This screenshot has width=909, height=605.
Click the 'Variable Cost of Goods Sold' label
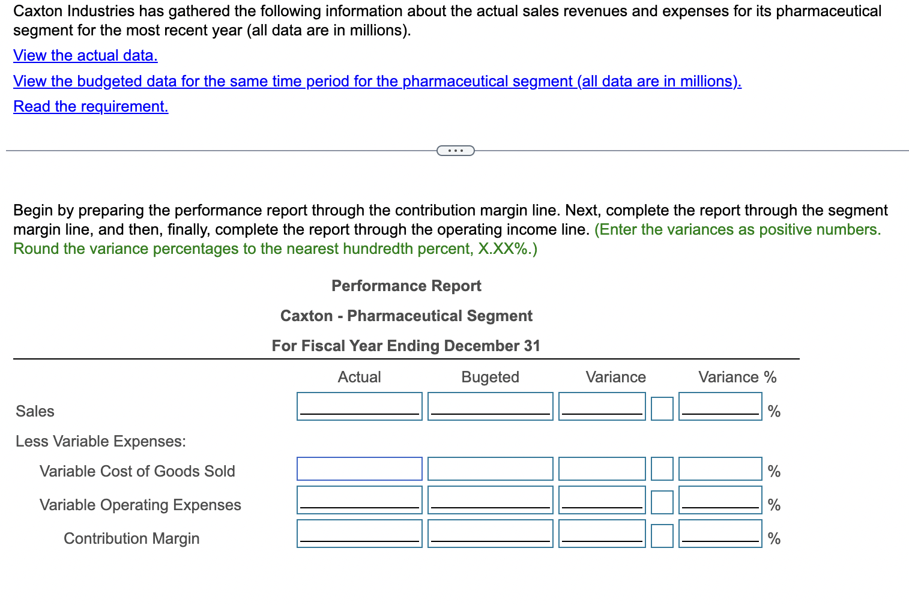tap(137, 471)
